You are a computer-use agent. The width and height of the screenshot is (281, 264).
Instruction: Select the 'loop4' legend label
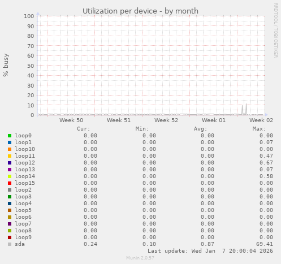(x=23, y=204)
